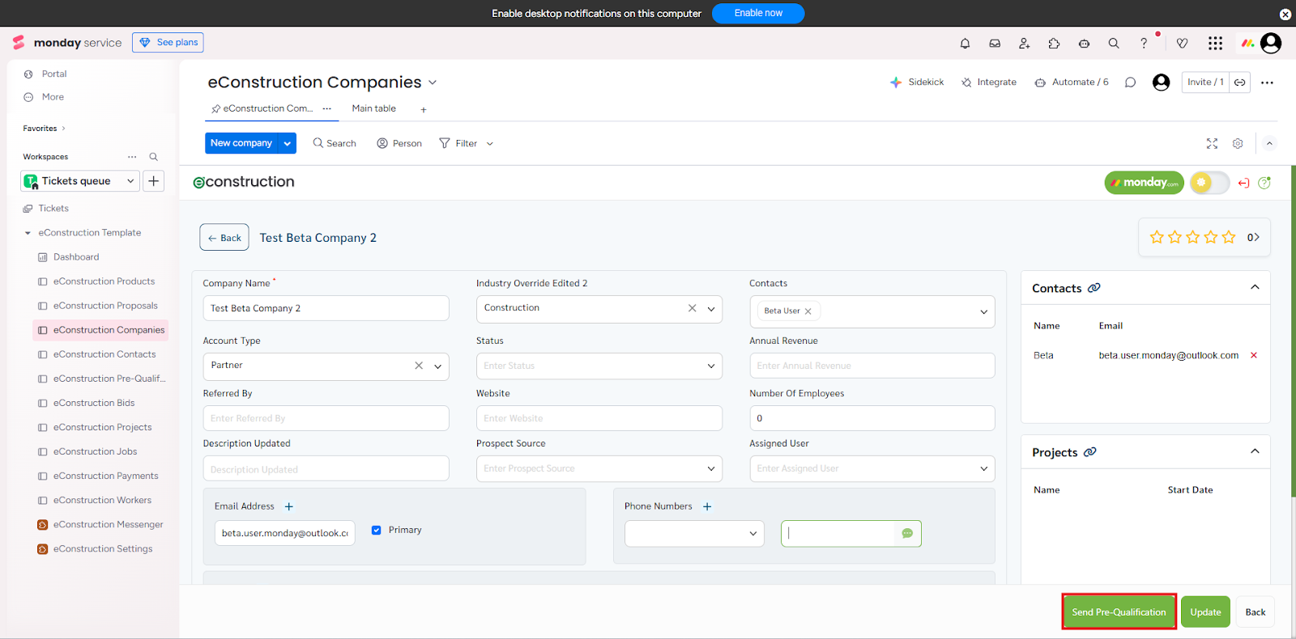Remove Beta contact with red X
The image size is (1296, 639).
pos(1254,356)
